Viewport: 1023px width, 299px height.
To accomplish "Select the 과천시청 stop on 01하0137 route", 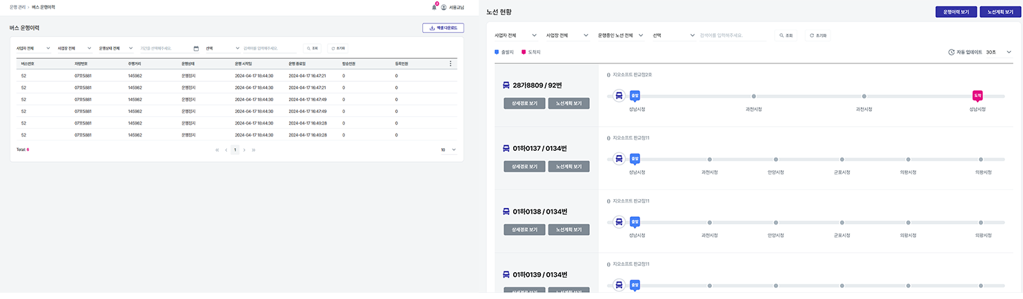I will click(709, 159).
